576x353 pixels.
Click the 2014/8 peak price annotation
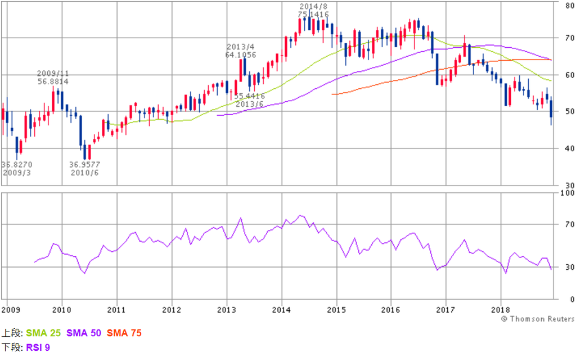click(313, 11)
